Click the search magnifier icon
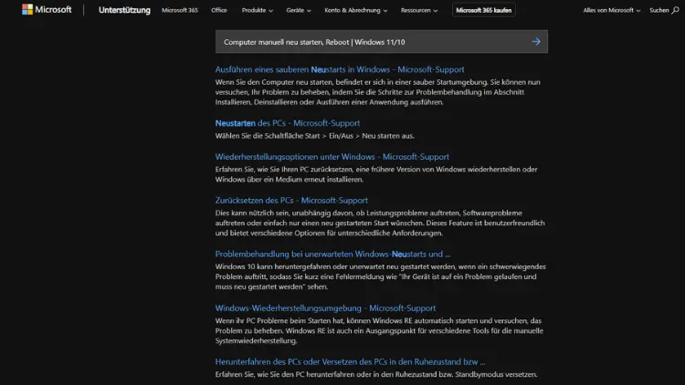 point(675,10)
